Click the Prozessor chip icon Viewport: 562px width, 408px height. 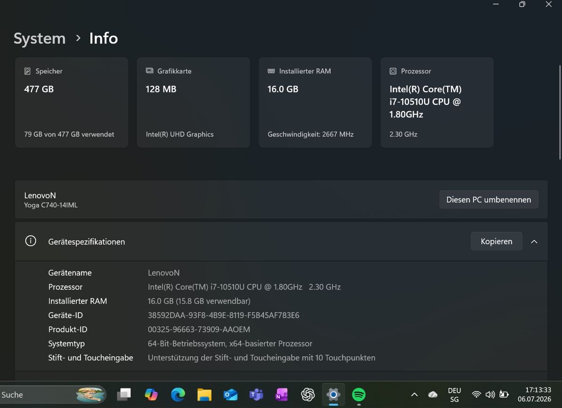(393, 71)
